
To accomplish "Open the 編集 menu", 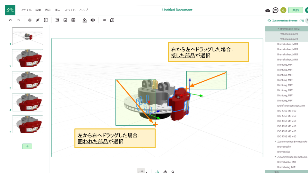I will pos(38,10).
